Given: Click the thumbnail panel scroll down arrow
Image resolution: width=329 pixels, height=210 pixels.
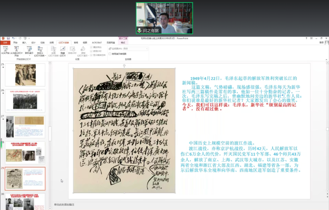Looking at the screenshot, I should click(50, 208).
